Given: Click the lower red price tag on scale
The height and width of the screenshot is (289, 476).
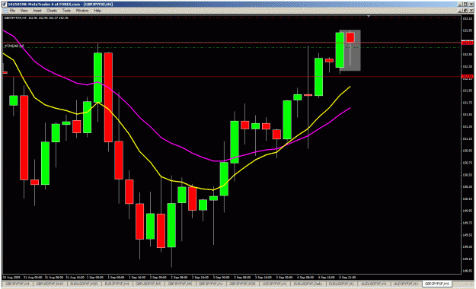Looking at the screenshot, I should pyautogui.click(x=467, y=76).
